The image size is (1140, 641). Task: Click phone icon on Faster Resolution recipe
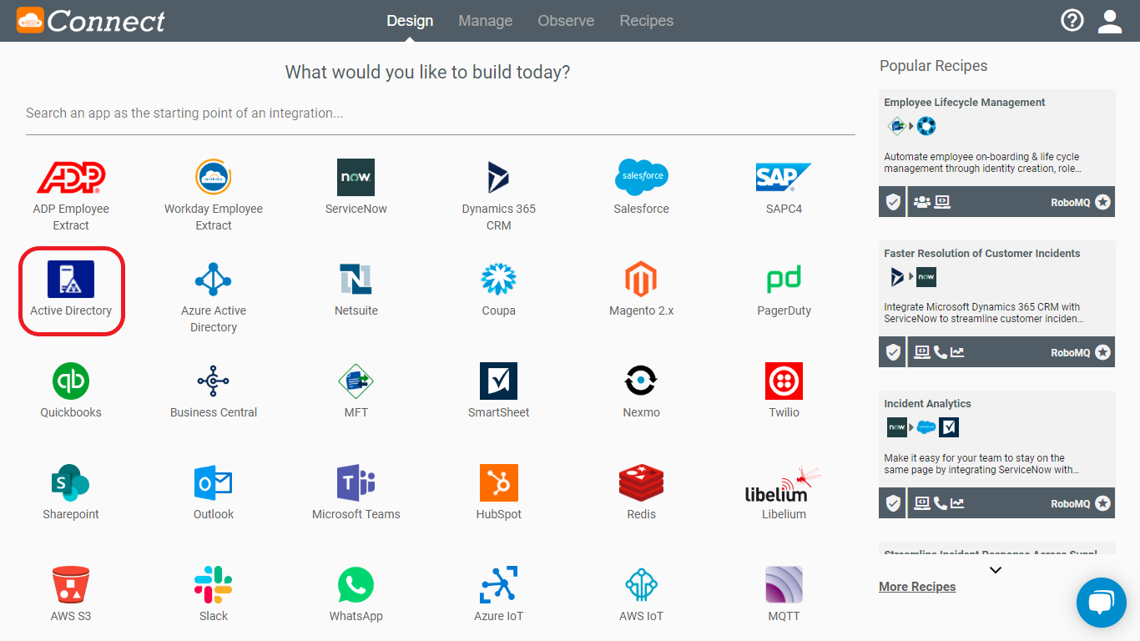click(x=941, y=352)
